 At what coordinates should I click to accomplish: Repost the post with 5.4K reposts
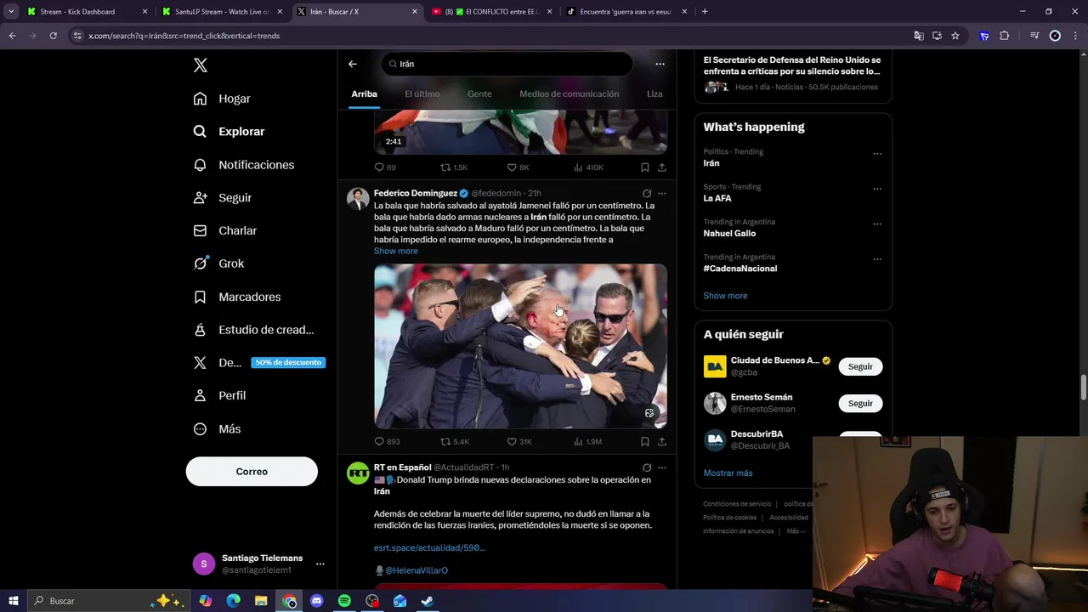pyautogui.click(x=454, y=441)
